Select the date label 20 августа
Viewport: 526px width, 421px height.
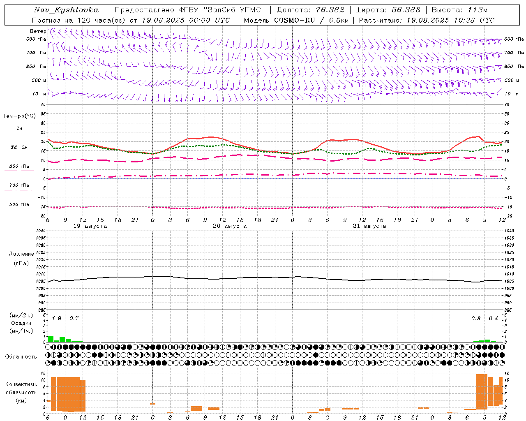click(x=230, y=226)
